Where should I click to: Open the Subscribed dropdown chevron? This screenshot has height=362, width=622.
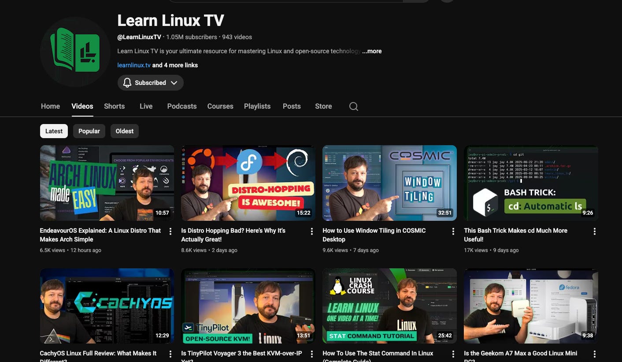point(174,83)
